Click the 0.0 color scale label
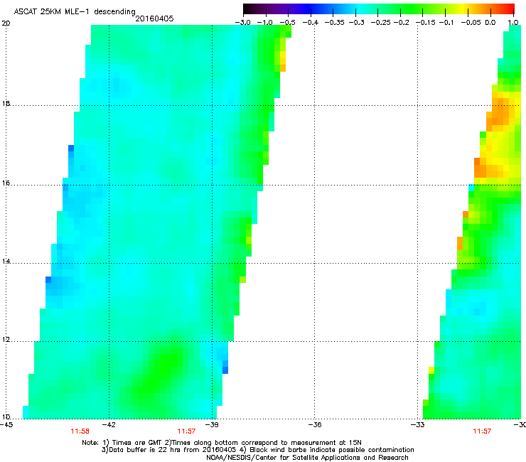The width and height of the screenshot is (526, 462). coord(490,23)
